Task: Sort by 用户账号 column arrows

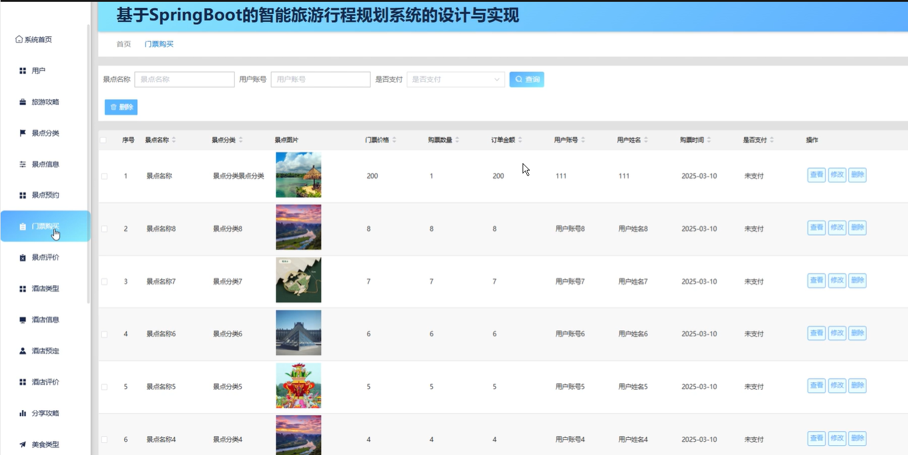Action: point(583,140)
